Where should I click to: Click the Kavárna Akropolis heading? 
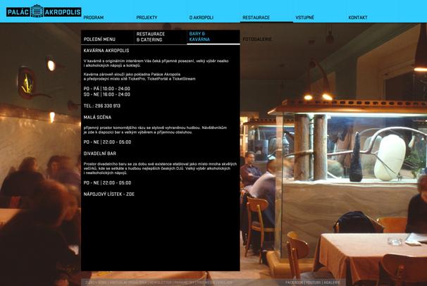point(106,51)
